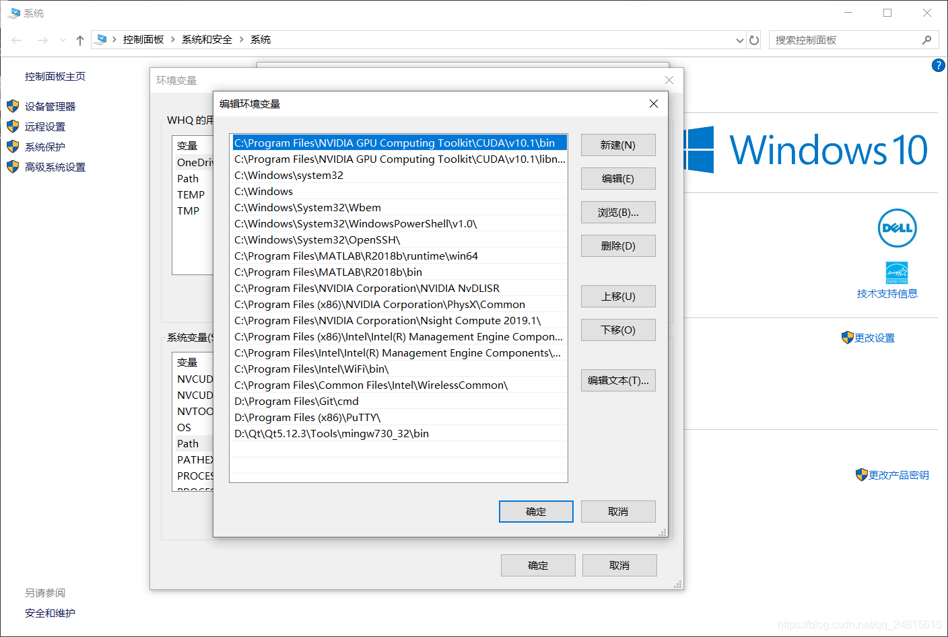Click shield icon beside 设备管理器
948x637 pixels.
tap(13, 106)
